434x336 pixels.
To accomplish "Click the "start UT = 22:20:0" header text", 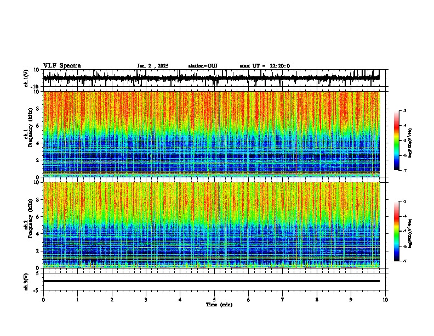I will 265,66.
